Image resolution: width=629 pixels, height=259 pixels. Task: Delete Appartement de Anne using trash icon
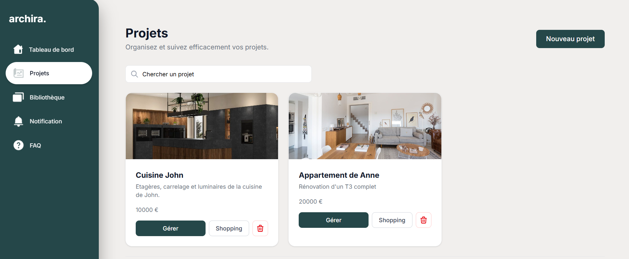[423, 220]
